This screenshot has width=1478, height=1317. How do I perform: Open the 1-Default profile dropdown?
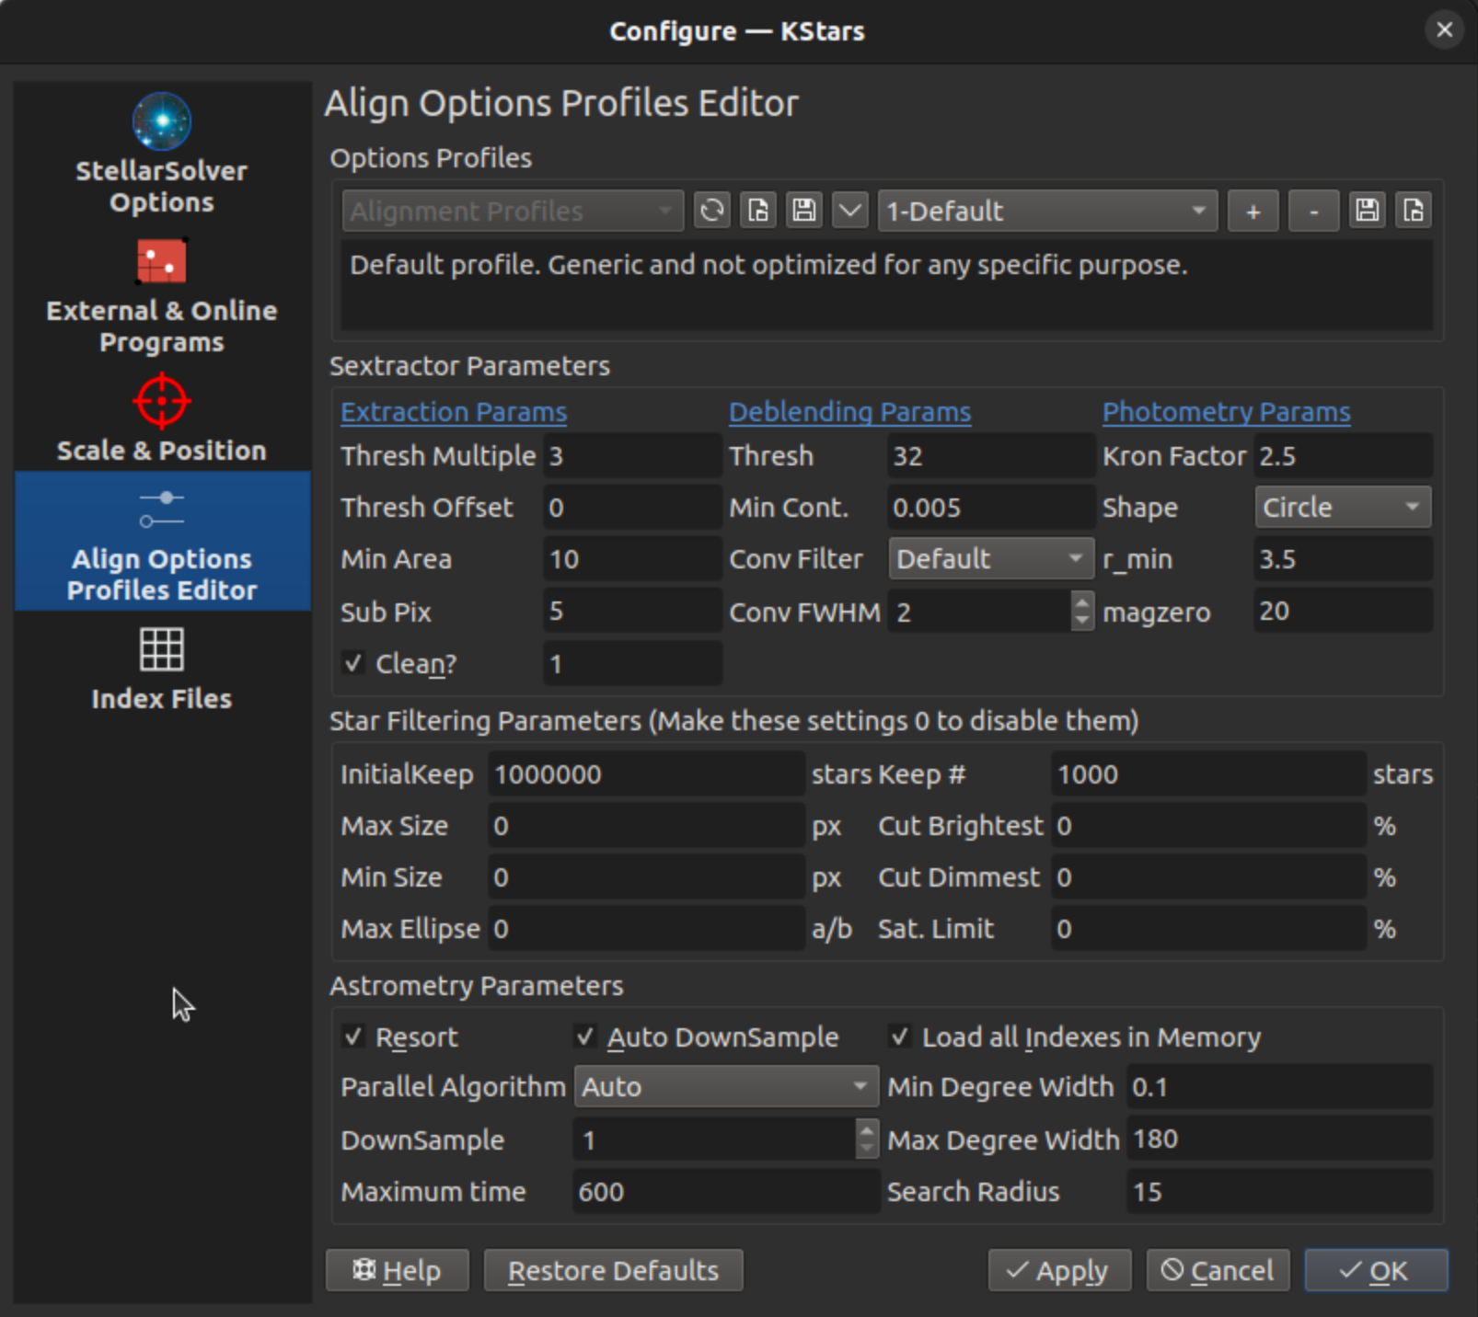tap(1047, 211)
